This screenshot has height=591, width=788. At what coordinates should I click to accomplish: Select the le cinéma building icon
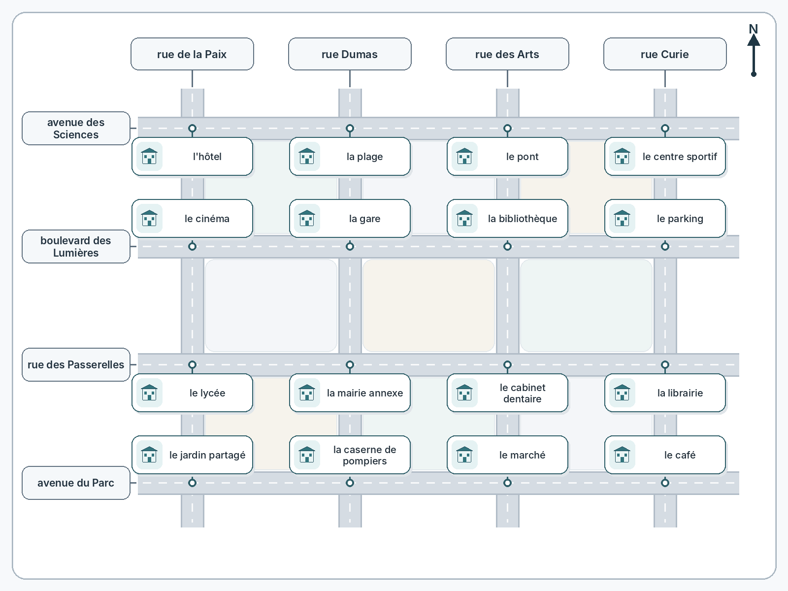pos(149,219)
